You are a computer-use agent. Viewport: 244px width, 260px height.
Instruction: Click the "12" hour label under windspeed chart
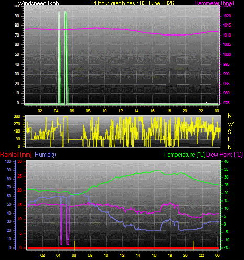[120, 111]
